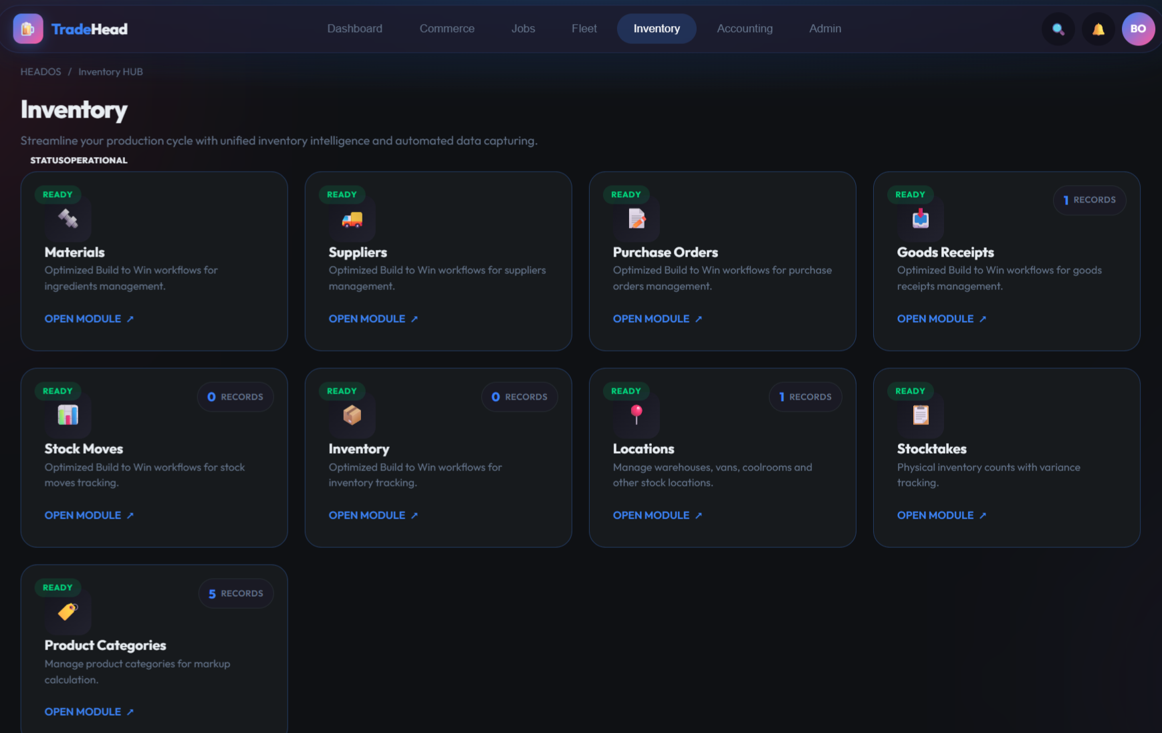The height and width of the screenshot is (733, 1162).
Task: Open search with the magnifier icon
Action: (1058, 29)
